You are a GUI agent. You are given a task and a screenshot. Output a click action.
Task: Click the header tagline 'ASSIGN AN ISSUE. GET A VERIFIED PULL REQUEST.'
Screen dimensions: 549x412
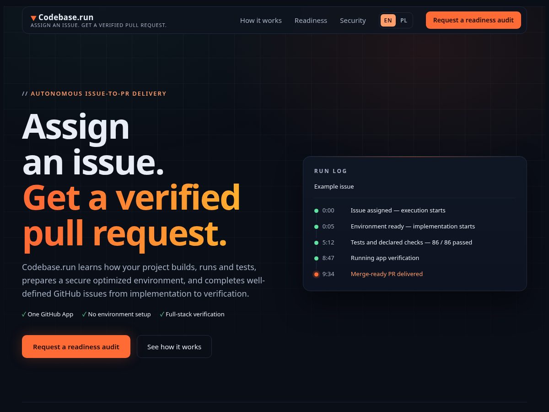98,26
